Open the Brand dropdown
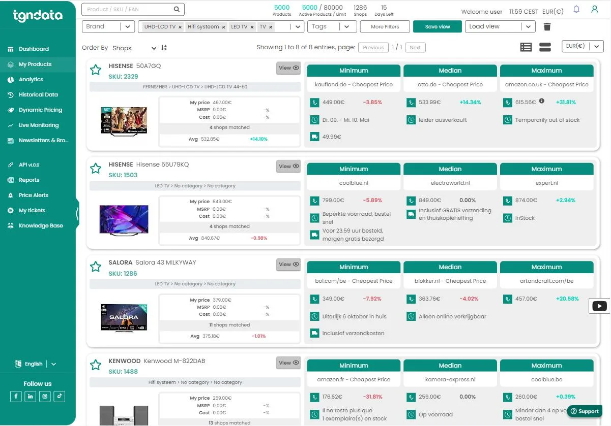This screenshot has height=426, width=611. [108, 26]
